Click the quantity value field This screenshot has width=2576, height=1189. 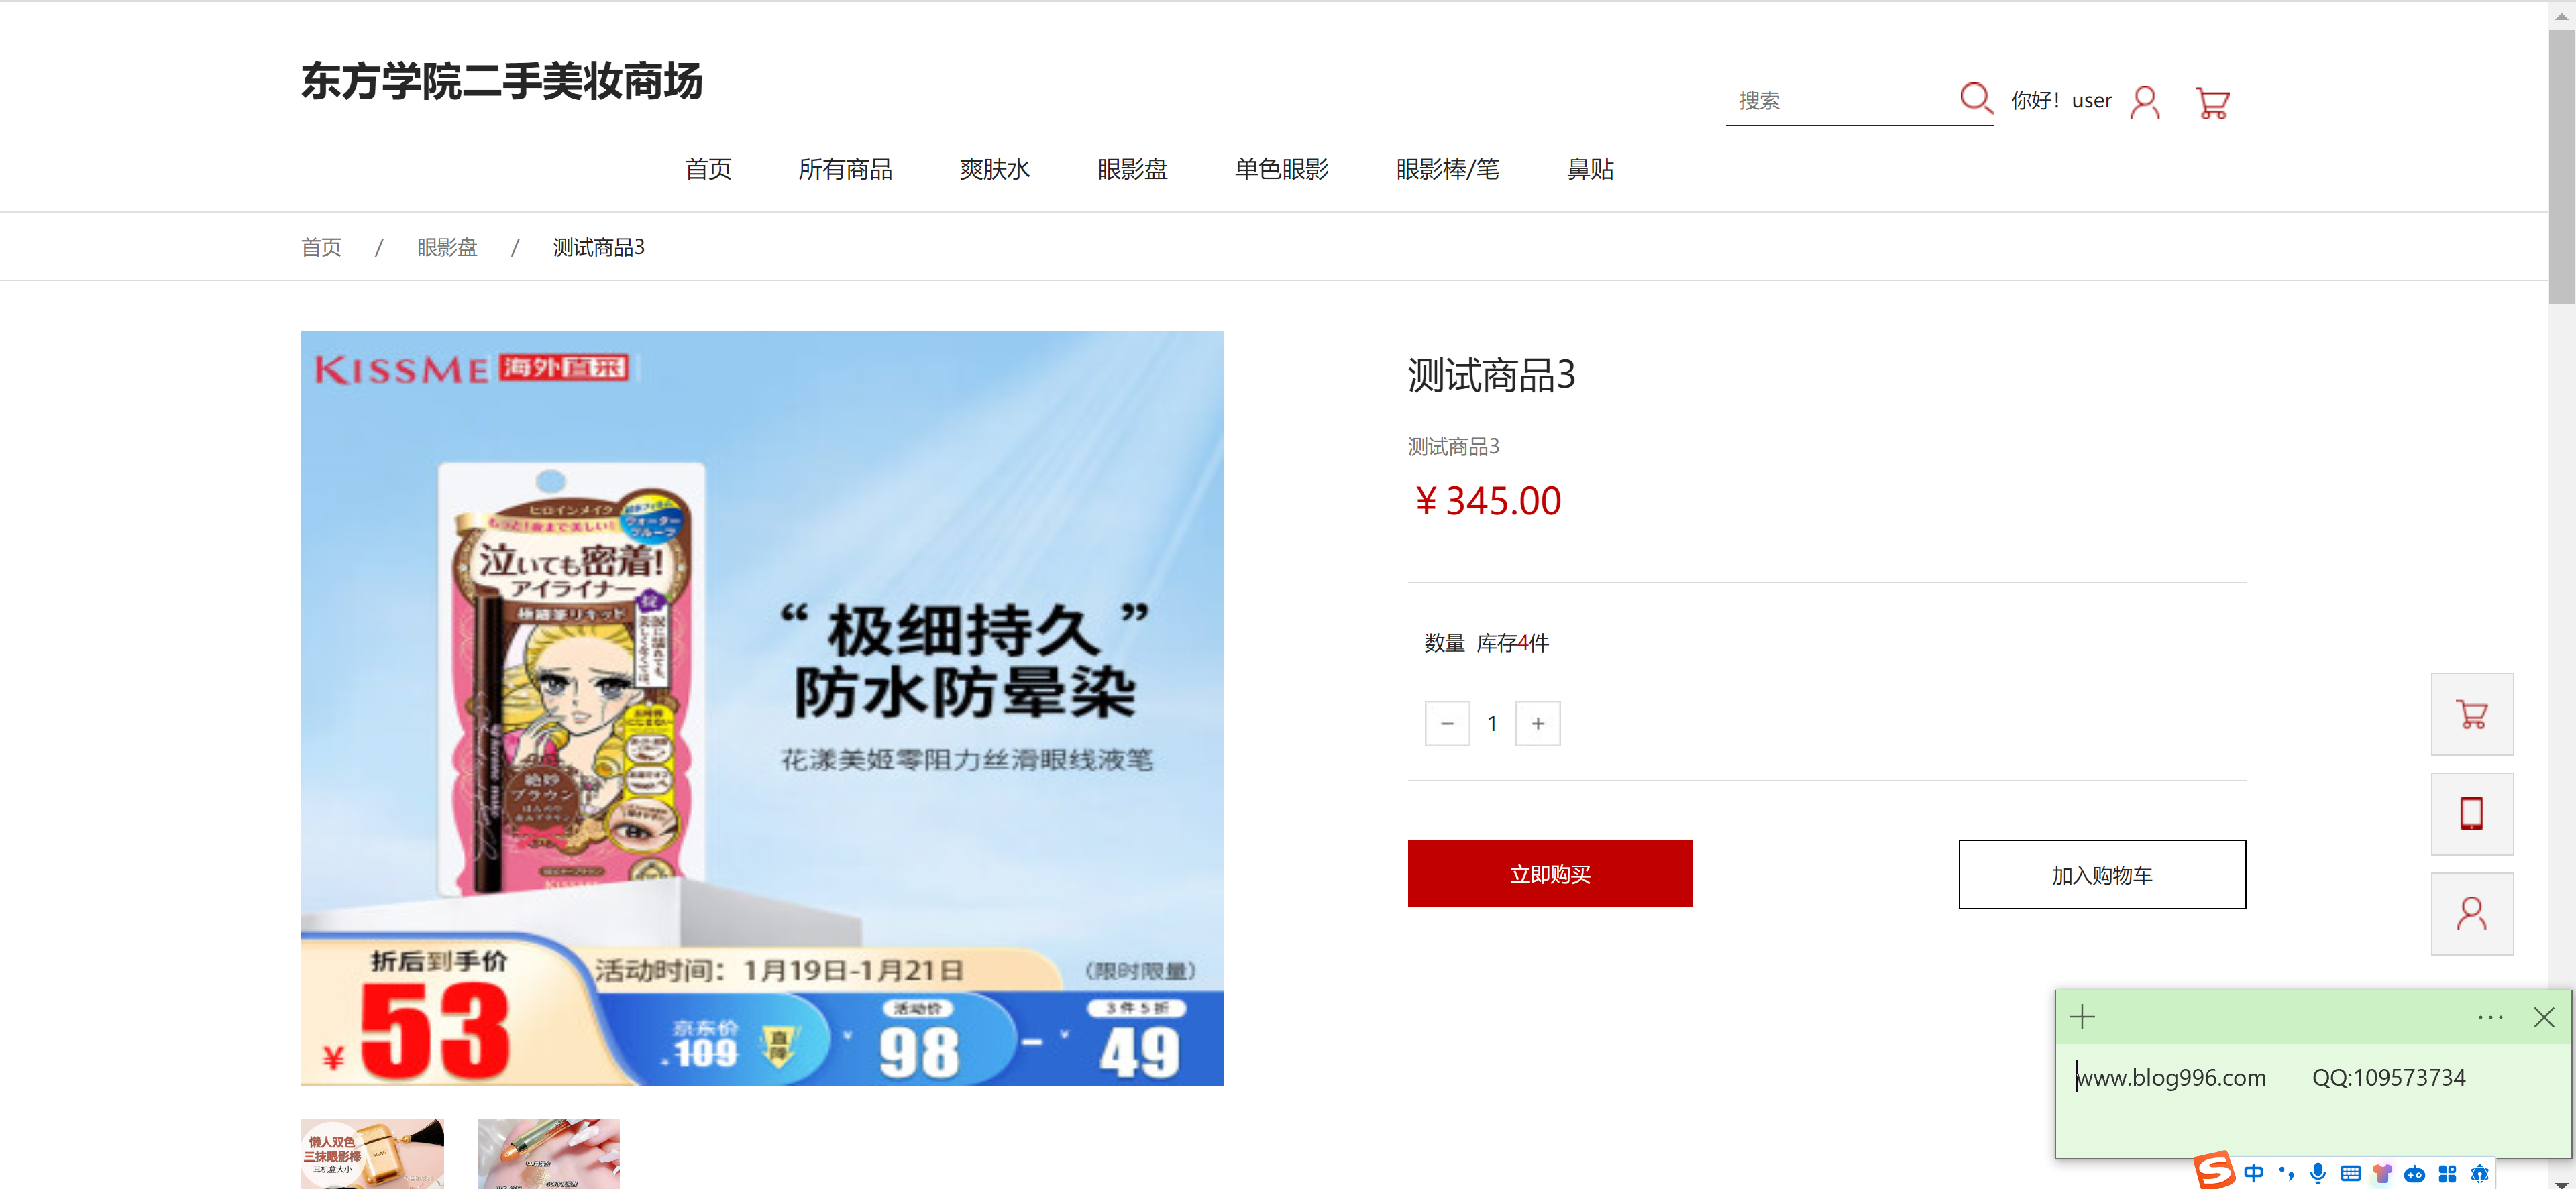1493,723
